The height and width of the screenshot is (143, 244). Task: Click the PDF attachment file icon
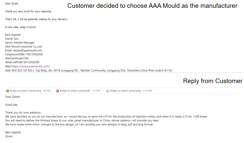[57, 91]
